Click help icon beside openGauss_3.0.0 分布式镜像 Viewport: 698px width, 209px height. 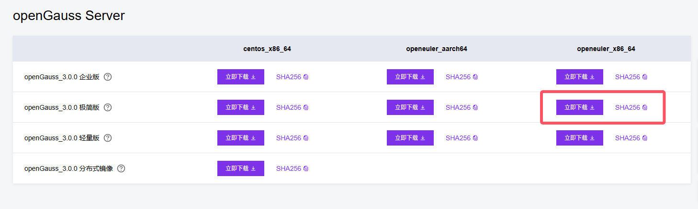pos(121,168)
